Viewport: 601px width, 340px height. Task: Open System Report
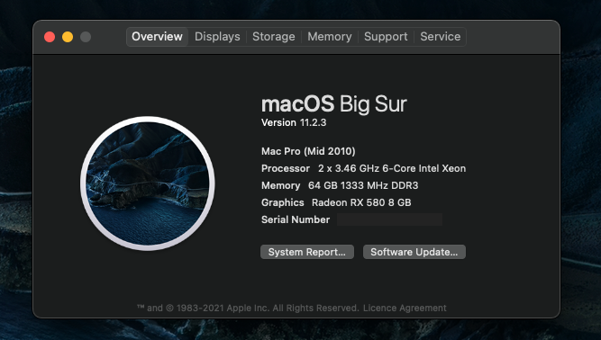(307, 252)
